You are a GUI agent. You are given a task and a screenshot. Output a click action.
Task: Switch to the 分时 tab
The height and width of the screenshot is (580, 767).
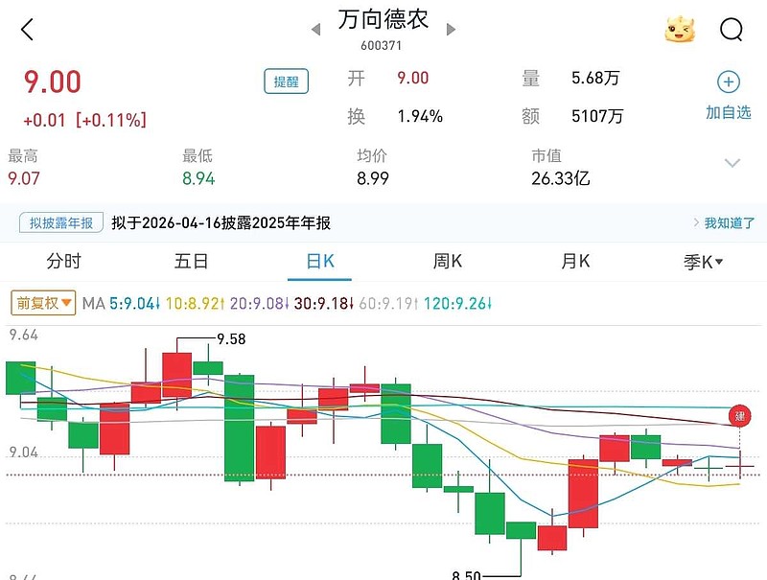pos(64,262)
